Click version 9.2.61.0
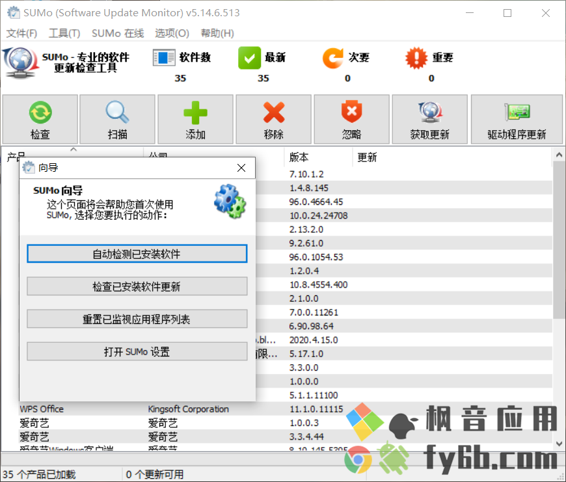 306,243
